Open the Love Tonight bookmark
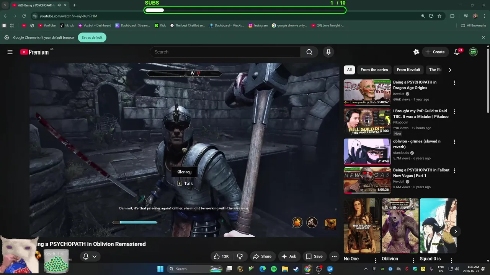490x275 pixels. (x=328, y=26)
